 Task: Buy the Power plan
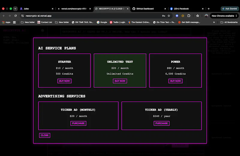pyautogui.click(x=175, y=81)
